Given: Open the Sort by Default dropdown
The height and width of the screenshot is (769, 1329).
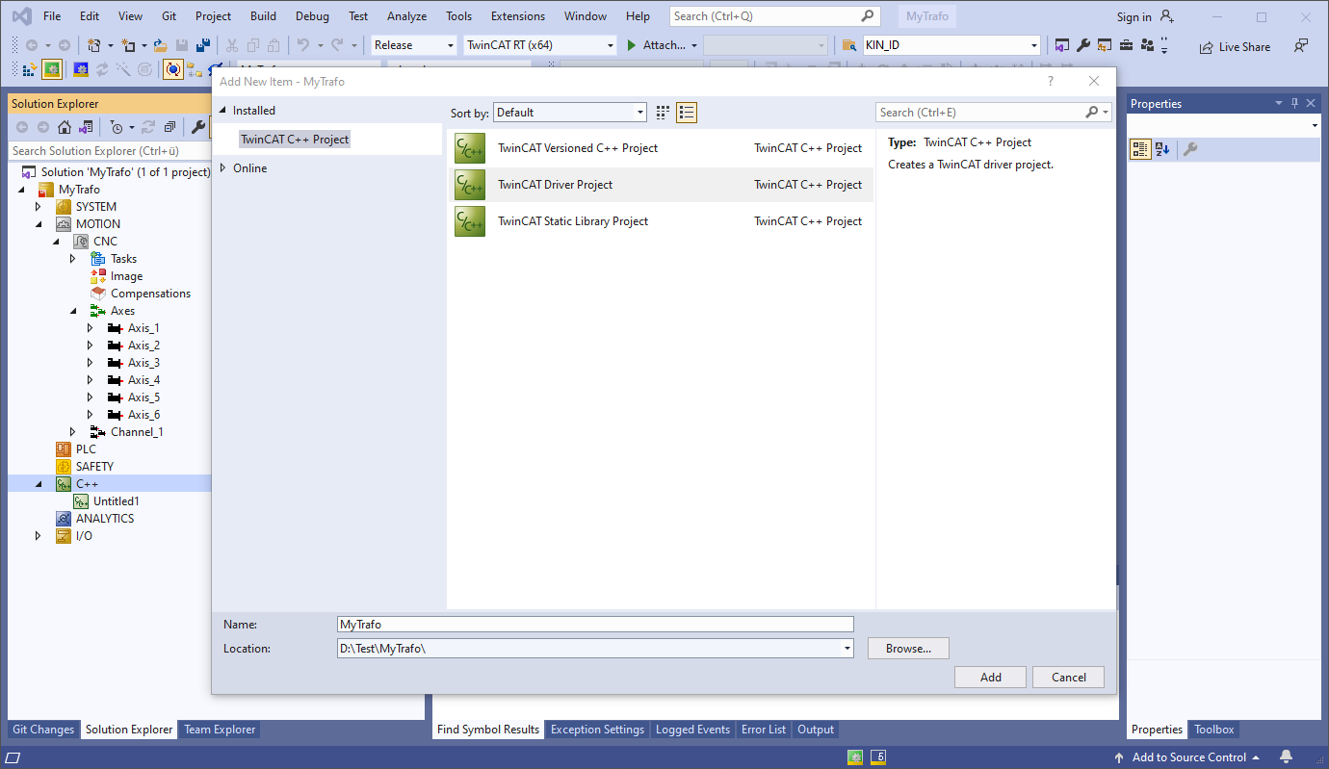Looking at the screenshot, I should [640, 113].
